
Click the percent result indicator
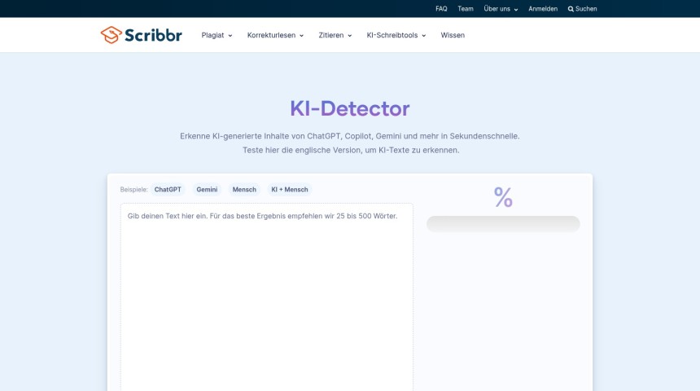(503, 197)
